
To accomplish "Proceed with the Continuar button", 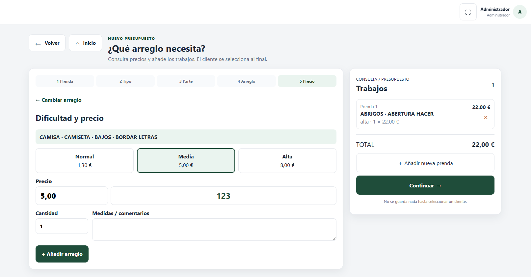I will tap(425, 185).
